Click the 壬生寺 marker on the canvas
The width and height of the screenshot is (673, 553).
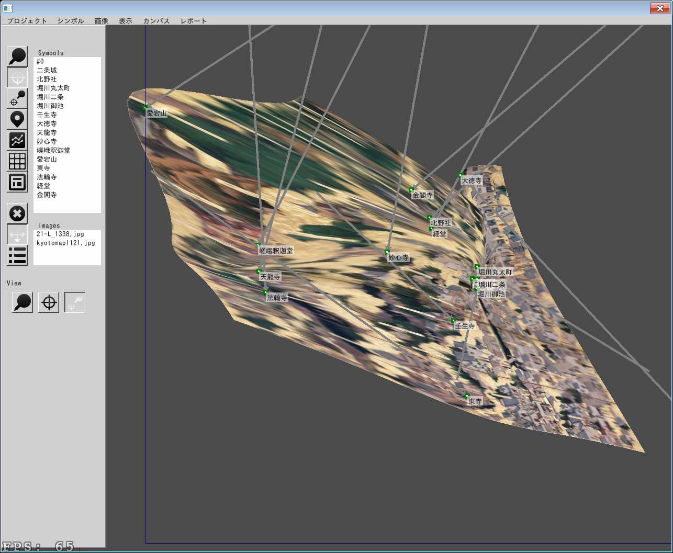click(453, 320)
